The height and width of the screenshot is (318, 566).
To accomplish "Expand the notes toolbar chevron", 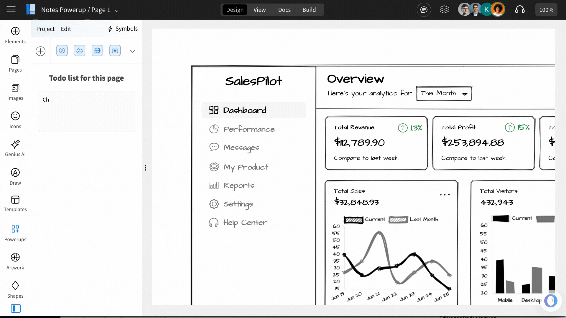I will pos(132,51).
